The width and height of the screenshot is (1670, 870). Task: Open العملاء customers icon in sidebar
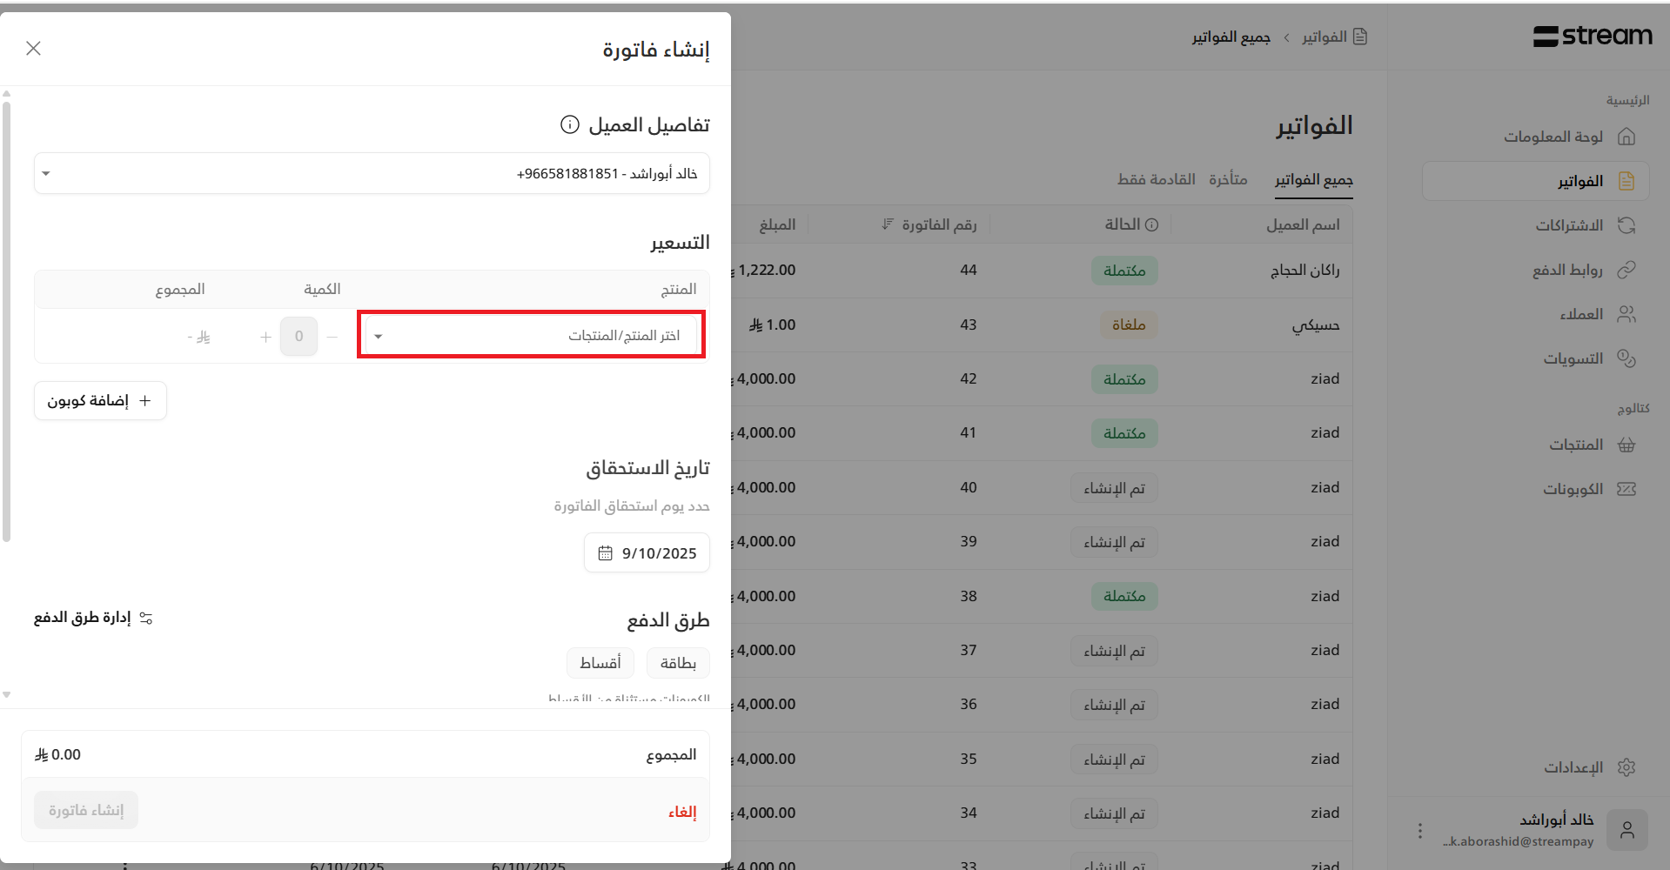pos(1626,314)
